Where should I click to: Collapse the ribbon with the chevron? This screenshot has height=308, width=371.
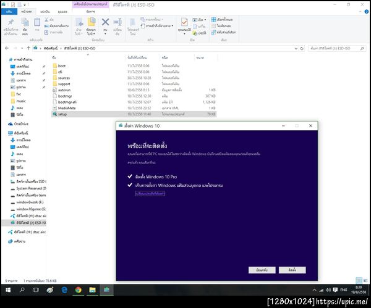[360, 12]
